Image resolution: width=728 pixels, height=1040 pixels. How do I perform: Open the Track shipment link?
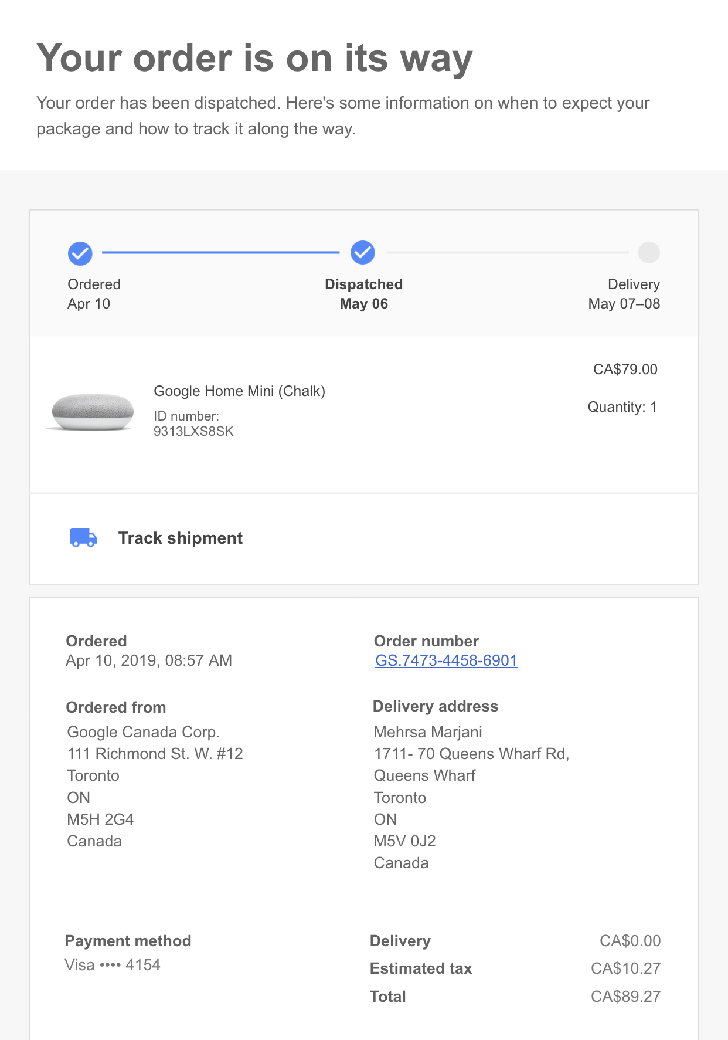click(181, 538)
